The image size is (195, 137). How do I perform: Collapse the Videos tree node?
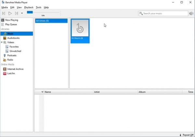click(x=2, y=42)
